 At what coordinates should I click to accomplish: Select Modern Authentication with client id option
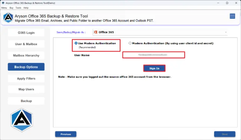click(130, 43)
